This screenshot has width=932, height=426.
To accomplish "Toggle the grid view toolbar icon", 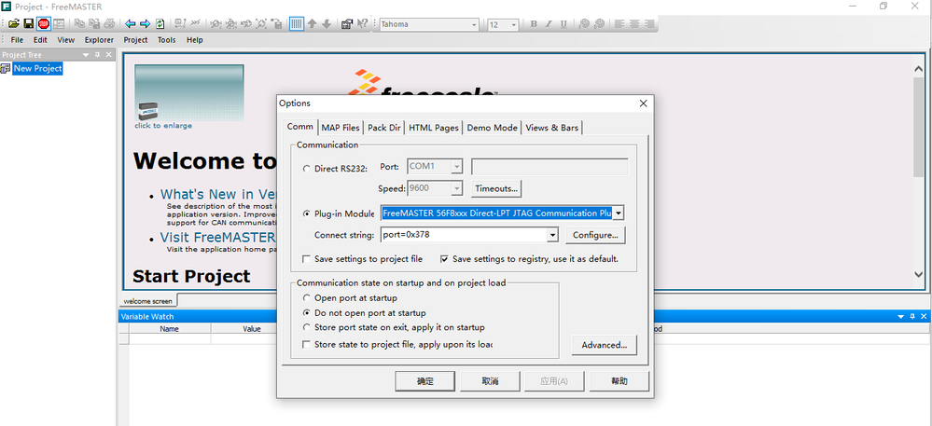I will point(297,23).
